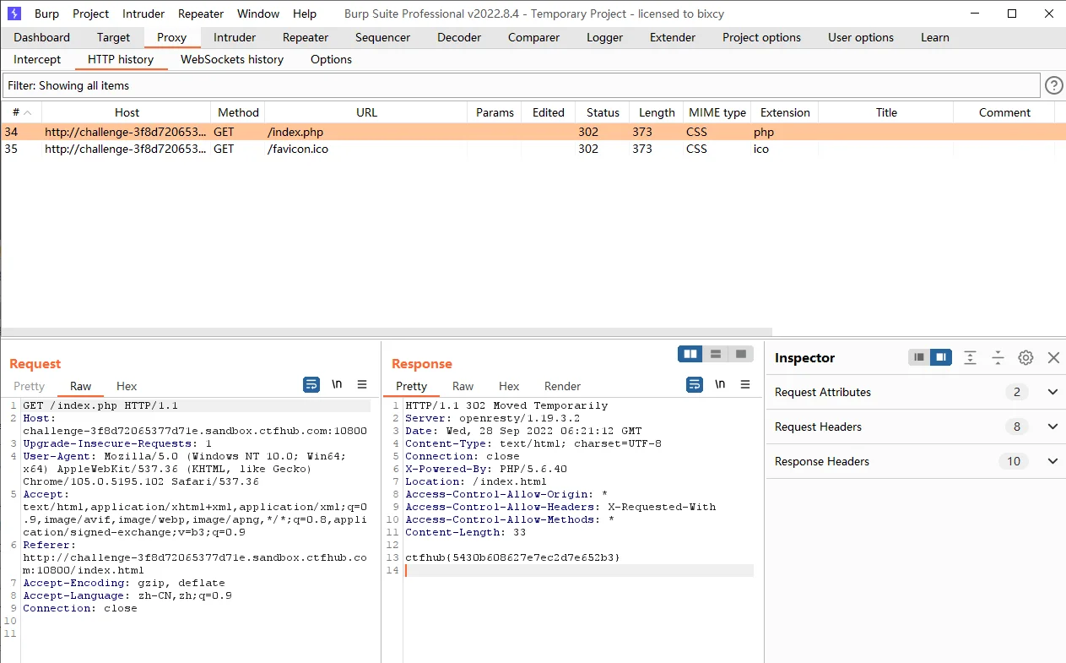The width and height of the screenshot is (1066, 663).
Task: Expand the Request Attributes section
Action: pos(1052,392)
